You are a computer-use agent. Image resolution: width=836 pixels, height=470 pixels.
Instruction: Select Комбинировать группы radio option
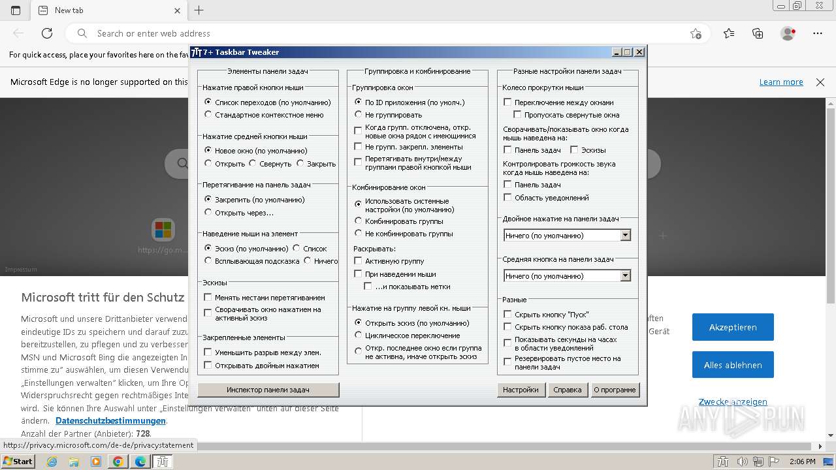[x=398, y=221]
